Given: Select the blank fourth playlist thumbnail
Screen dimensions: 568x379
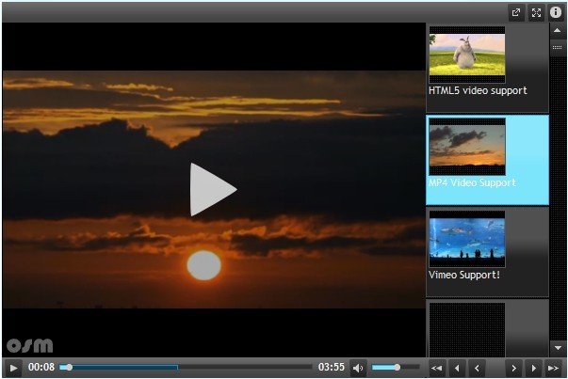Looking at the screenshot, I should point(467,330).
